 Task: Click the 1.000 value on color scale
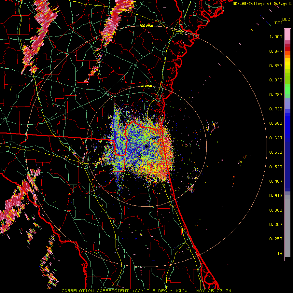coord(276,36)
